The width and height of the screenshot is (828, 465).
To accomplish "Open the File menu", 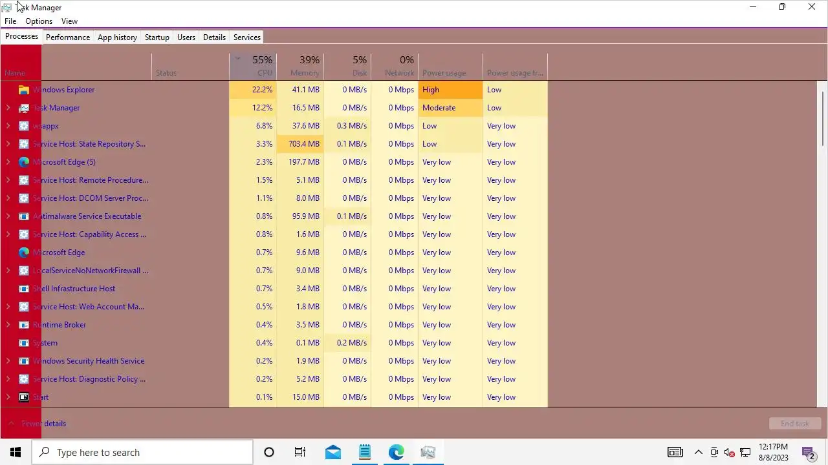I will 10,21.
